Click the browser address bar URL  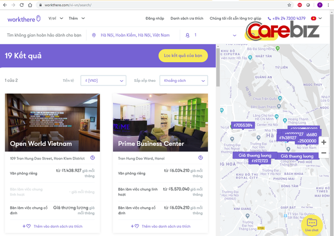[68, 5]
